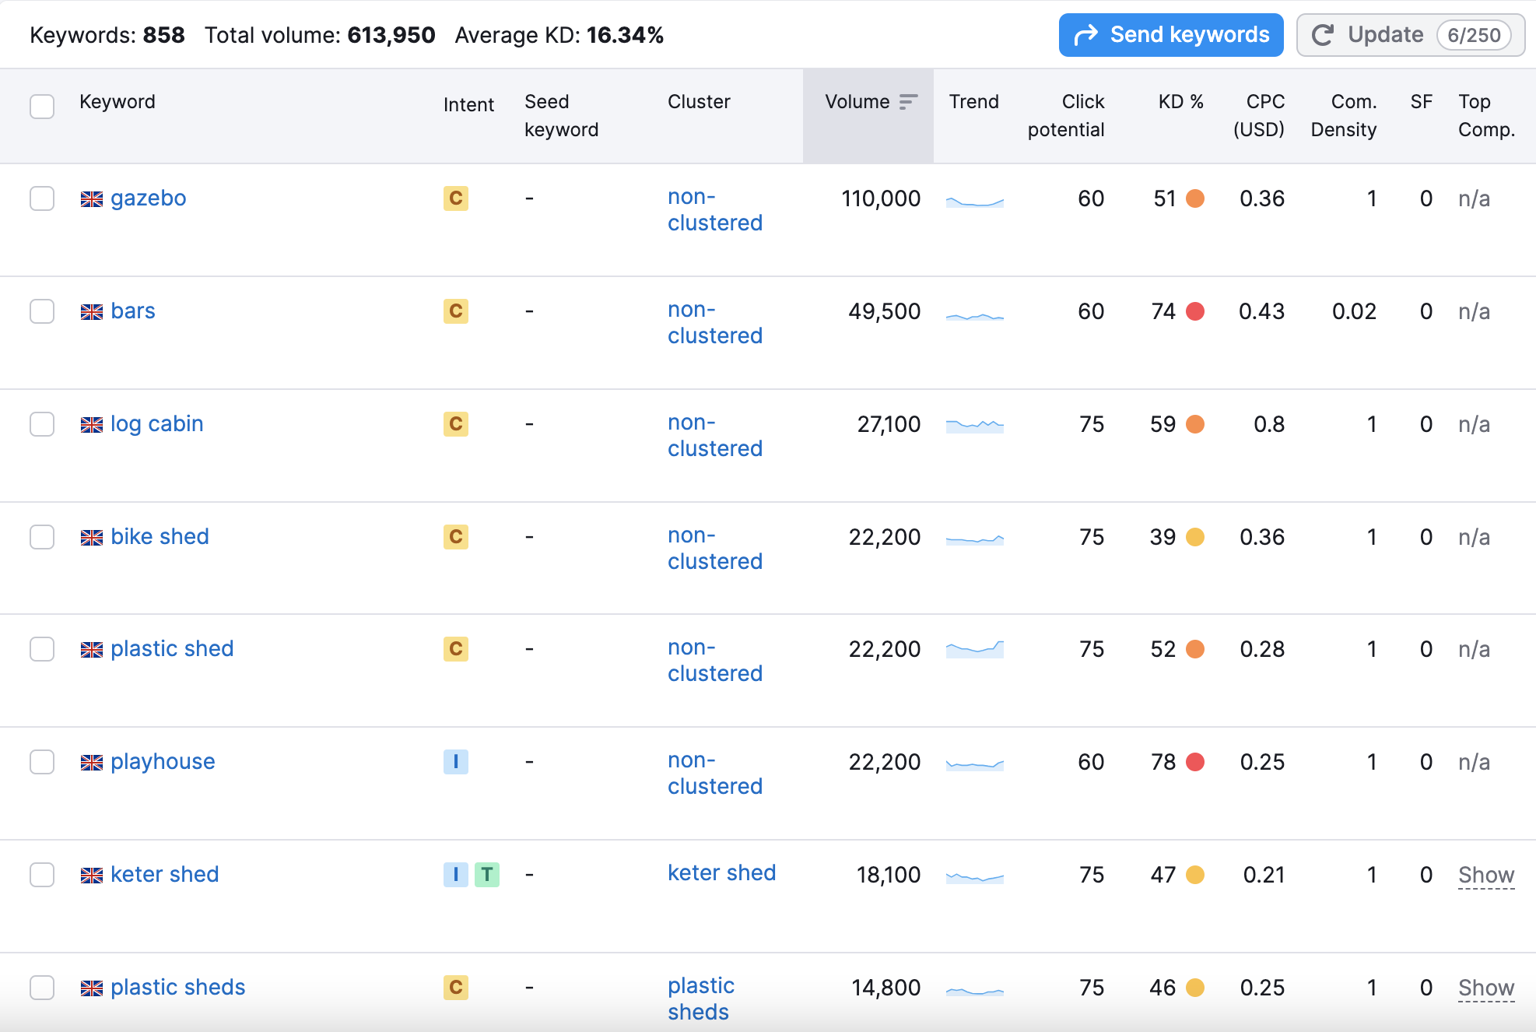Check the gazebo row checkbox
This screenshot has height=1032, width=1536.
[42, 198]
